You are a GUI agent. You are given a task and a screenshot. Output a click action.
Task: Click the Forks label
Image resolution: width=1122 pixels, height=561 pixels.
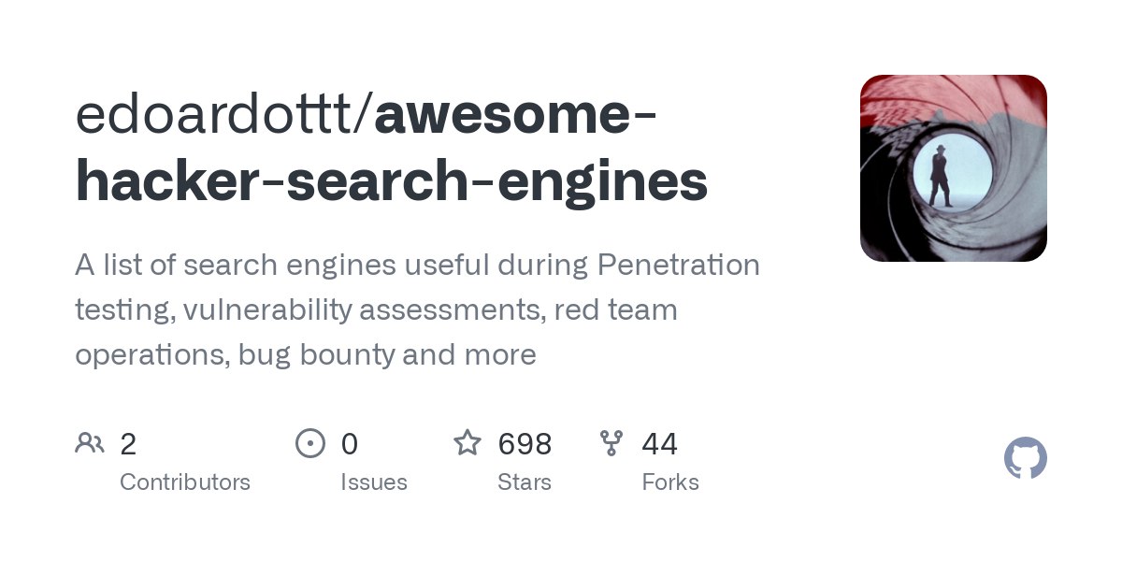(x=670, y=482)
